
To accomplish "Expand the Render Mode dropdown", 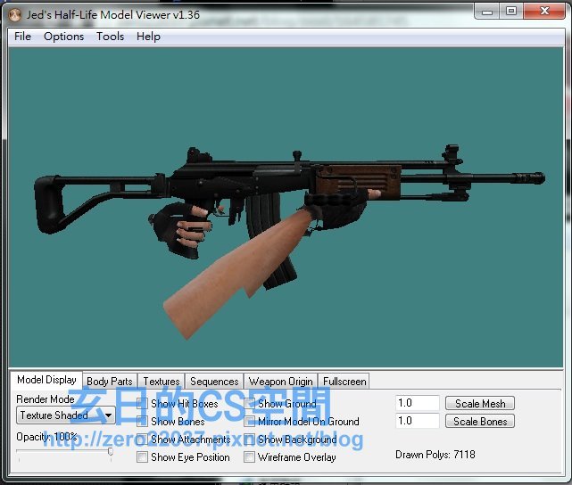I will [66, 415].
